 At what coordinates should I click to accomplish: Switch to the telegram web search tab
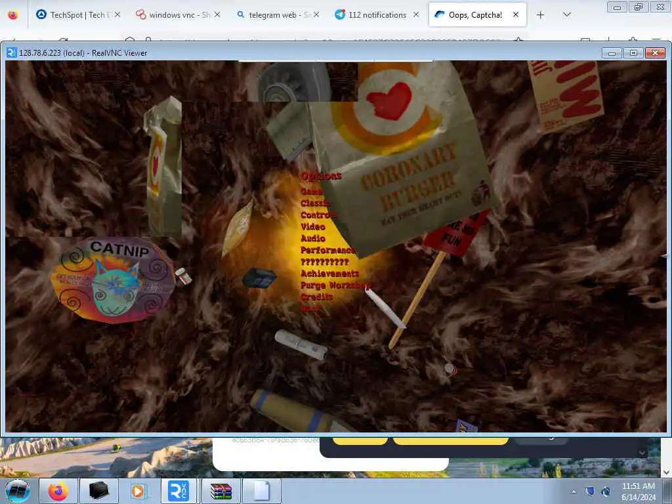(x=276, y=15)
